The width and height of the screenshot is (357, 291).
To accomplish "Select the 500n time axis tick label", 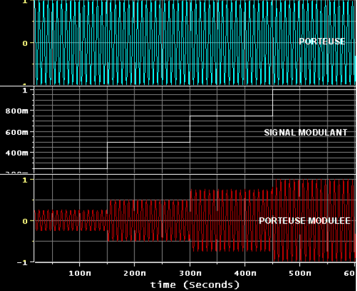I will (300, 273).
